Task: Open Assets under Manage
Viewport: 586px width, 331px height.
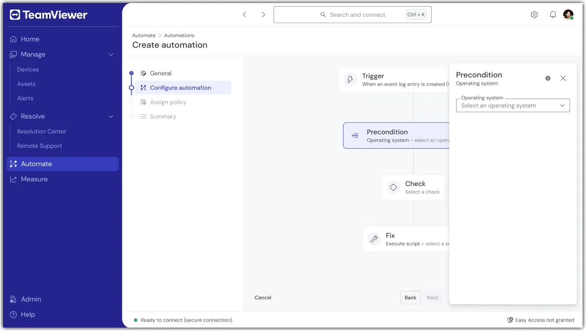Action: click(26, 84)
